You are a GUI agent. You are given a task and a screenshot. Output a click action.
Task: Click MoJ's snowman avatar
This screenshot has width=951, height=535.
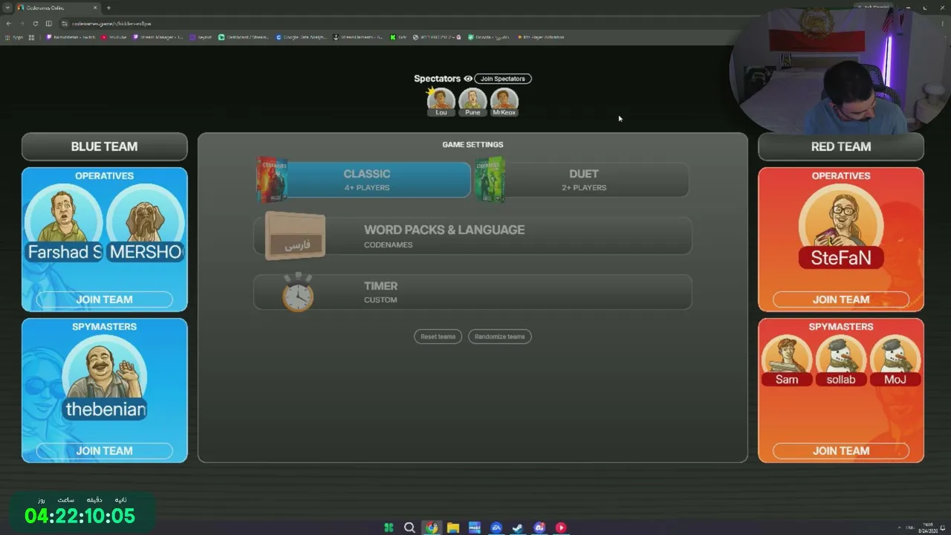point(895,360)
